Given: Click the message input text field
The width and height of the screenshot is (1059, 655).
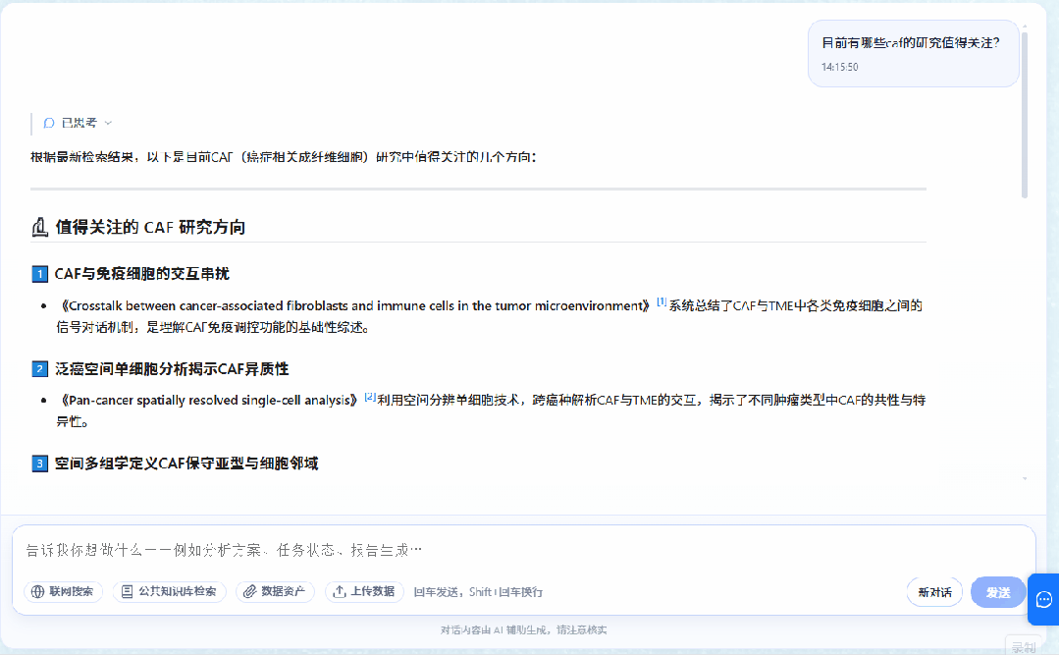Looking at the screenshot, I should point(523,550).
